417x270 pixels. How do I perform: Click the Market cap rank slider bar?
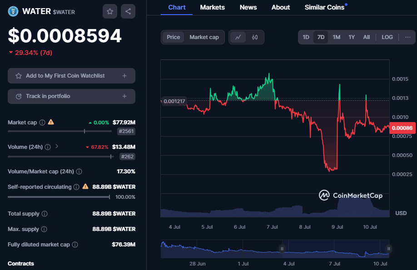60,131
